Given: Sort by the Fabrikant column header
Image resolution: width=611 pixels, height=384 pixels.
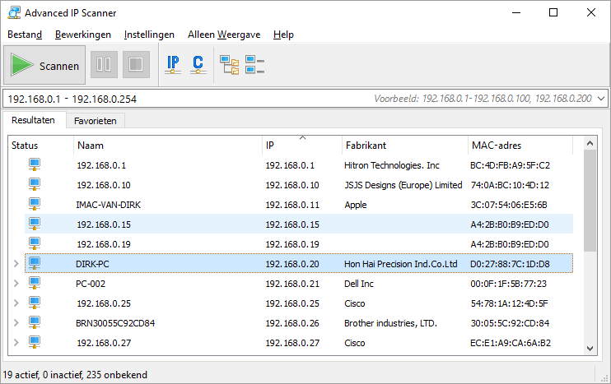Looking at the screenshot, I should point(404,146).
